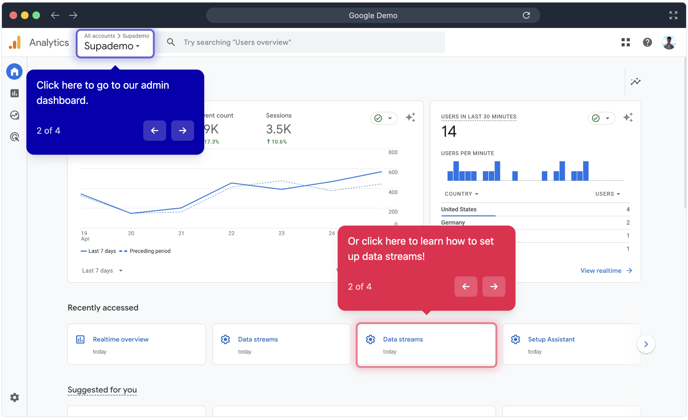Click the search magnifier icon

click(171, 42)
